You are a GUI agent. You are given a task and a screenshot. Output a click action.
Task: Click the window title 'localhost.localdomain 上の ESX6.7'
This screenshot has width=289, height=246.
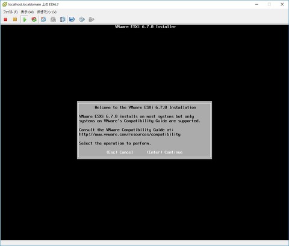pos(34,4)
